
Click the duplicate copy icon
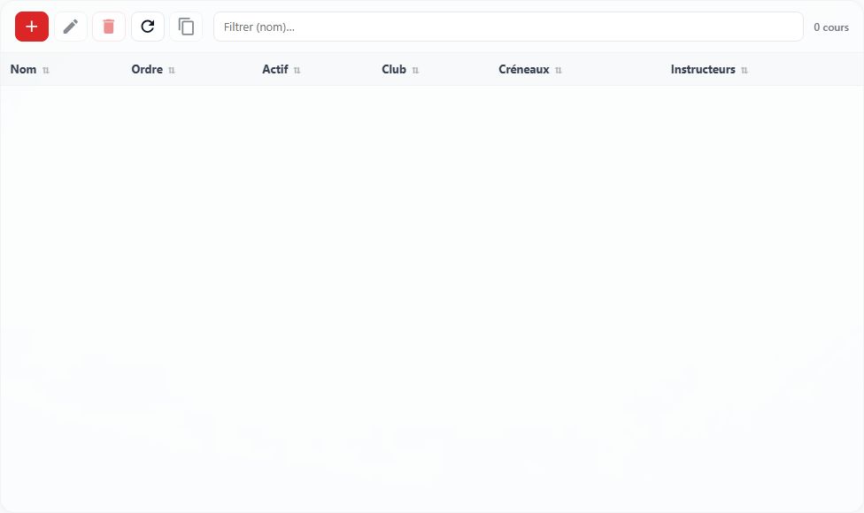pyautogui.click(x=186, y=27)
